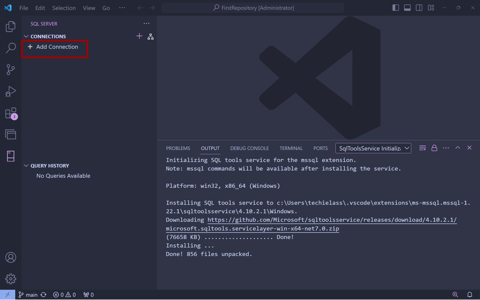The image size is (480, 300).
Task: Open the Extensions view showing 3 updates
Action: (x=11, y=113)
